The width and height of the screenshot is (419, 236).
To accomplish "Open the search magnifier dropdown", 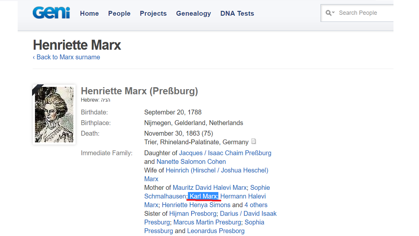I will [x=330, y=13].
